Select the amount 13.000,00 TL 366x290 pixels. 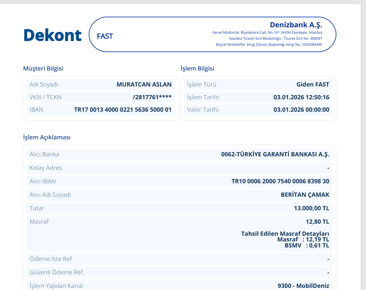pyautogui.click(x=312, y=208)
